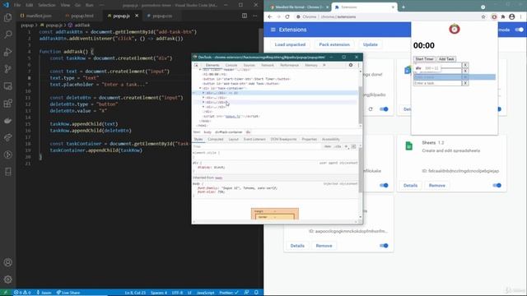Click the DevTools inspect element picker icon
Image resolution: width=527 pixels, height=296 pixels.
(196, 65)
